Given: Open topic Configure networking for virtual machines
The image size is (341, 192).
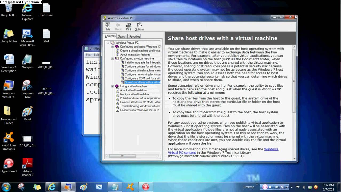Looking at the screenshot, I should click(x=142, y=74).
